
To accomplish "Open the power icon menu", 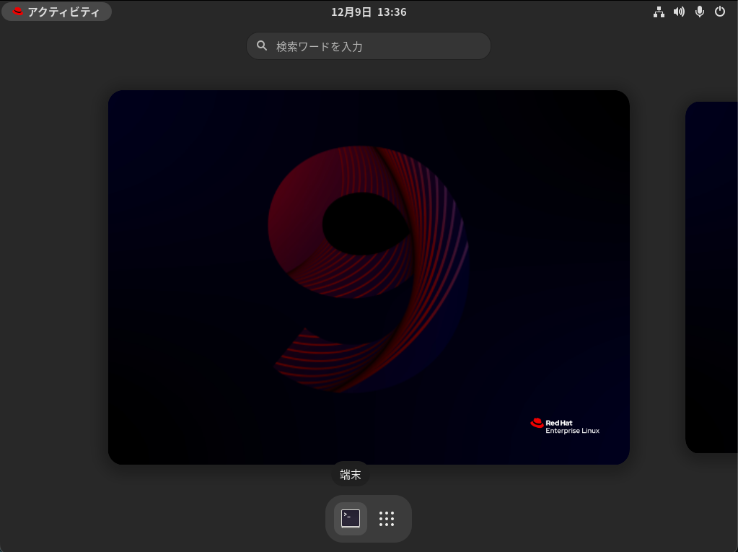I will [719, 12].
